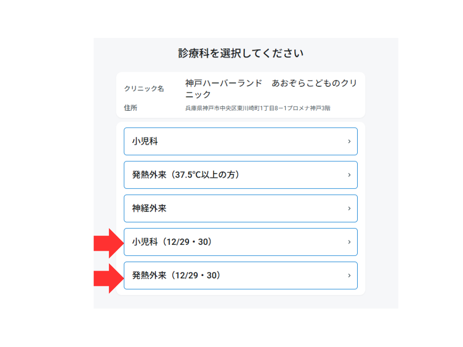The height and width of the screenshot is (347, 463).
Task: Click chevron arrow beside 発熱外来（12/29・30）
Action: pyautogui.click(x=349, y=275)
